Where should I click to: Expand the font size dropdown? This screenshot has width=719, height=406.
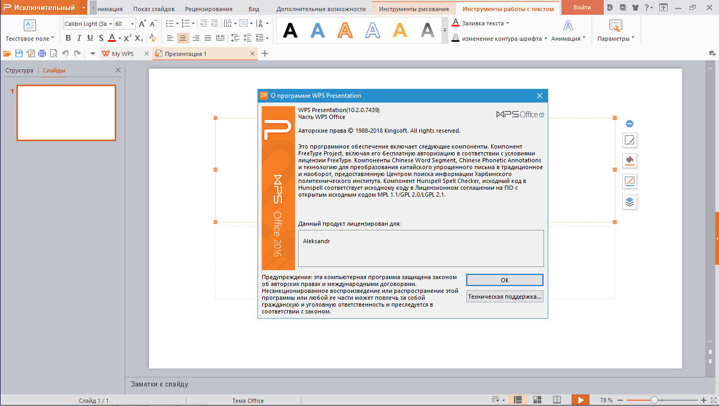[132, 24]
